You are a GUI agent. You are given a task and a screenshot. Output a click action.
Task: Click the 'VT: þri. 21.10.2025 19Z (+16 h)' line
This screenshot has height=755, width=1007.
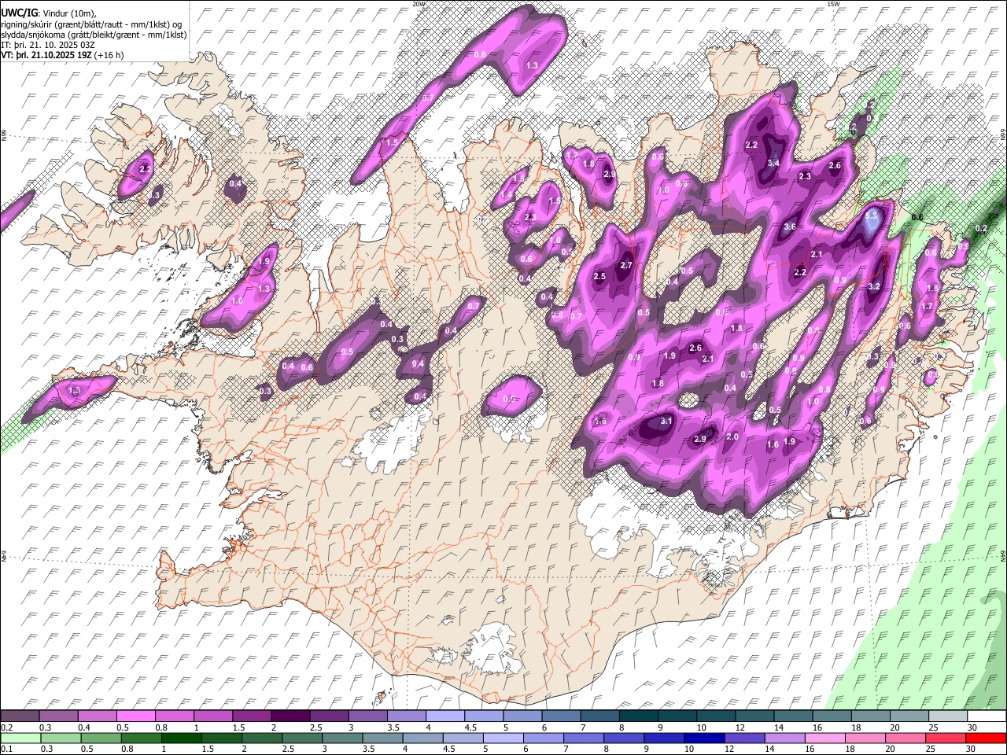(62, 55)
